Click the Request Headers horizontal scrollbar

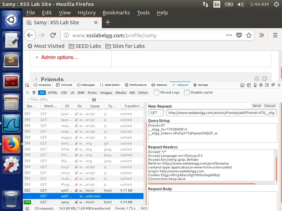click(x=201, y=184)
